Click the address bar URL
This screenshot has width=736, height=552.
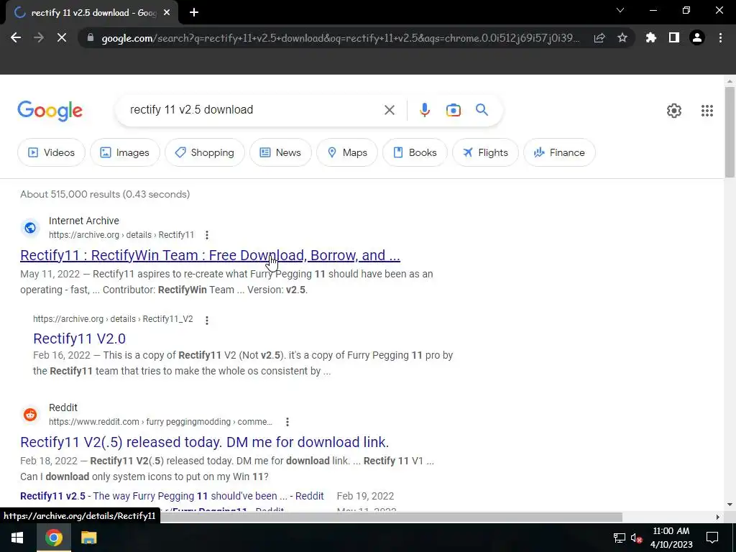coord(340,38)
